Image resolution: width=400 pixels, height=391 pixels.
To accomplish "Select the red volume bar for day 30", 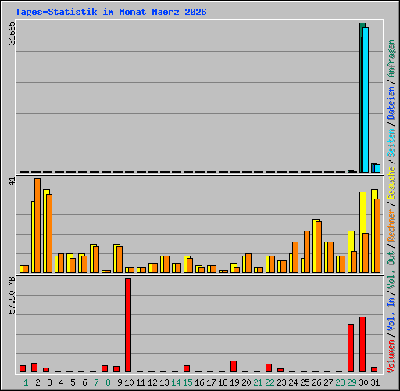I will click(x=362, y=344).
